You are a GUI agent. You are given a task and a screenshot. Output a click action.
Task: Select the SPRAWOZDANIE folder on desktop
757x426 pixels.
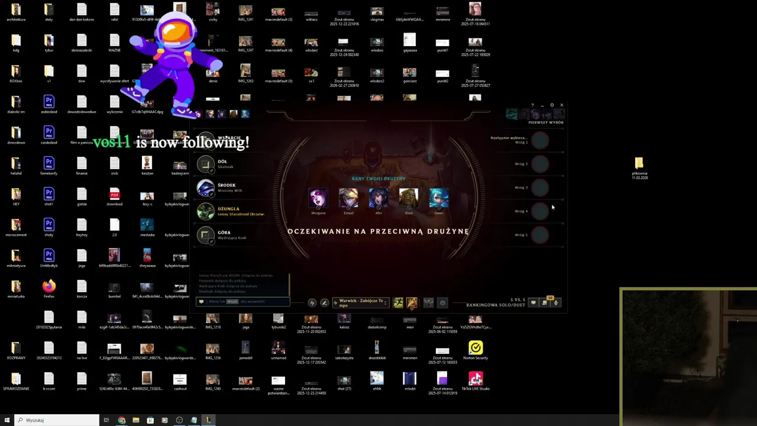coord(16,381)
